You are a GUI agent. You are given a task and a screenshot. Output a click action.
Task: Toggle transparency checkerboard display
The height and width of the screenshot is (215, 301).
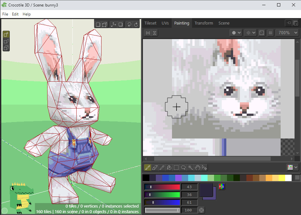coord(262,33)
